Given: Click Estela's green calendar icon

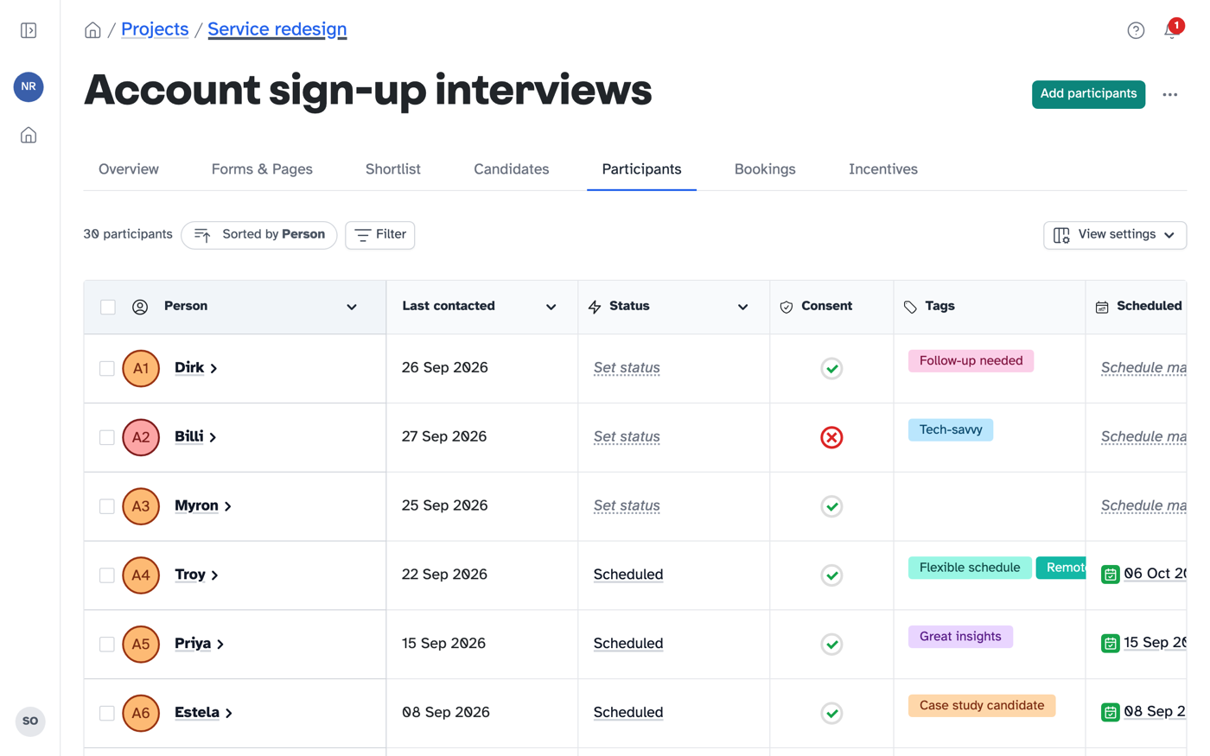Looking at the screenshot, I should [1111, 713].
